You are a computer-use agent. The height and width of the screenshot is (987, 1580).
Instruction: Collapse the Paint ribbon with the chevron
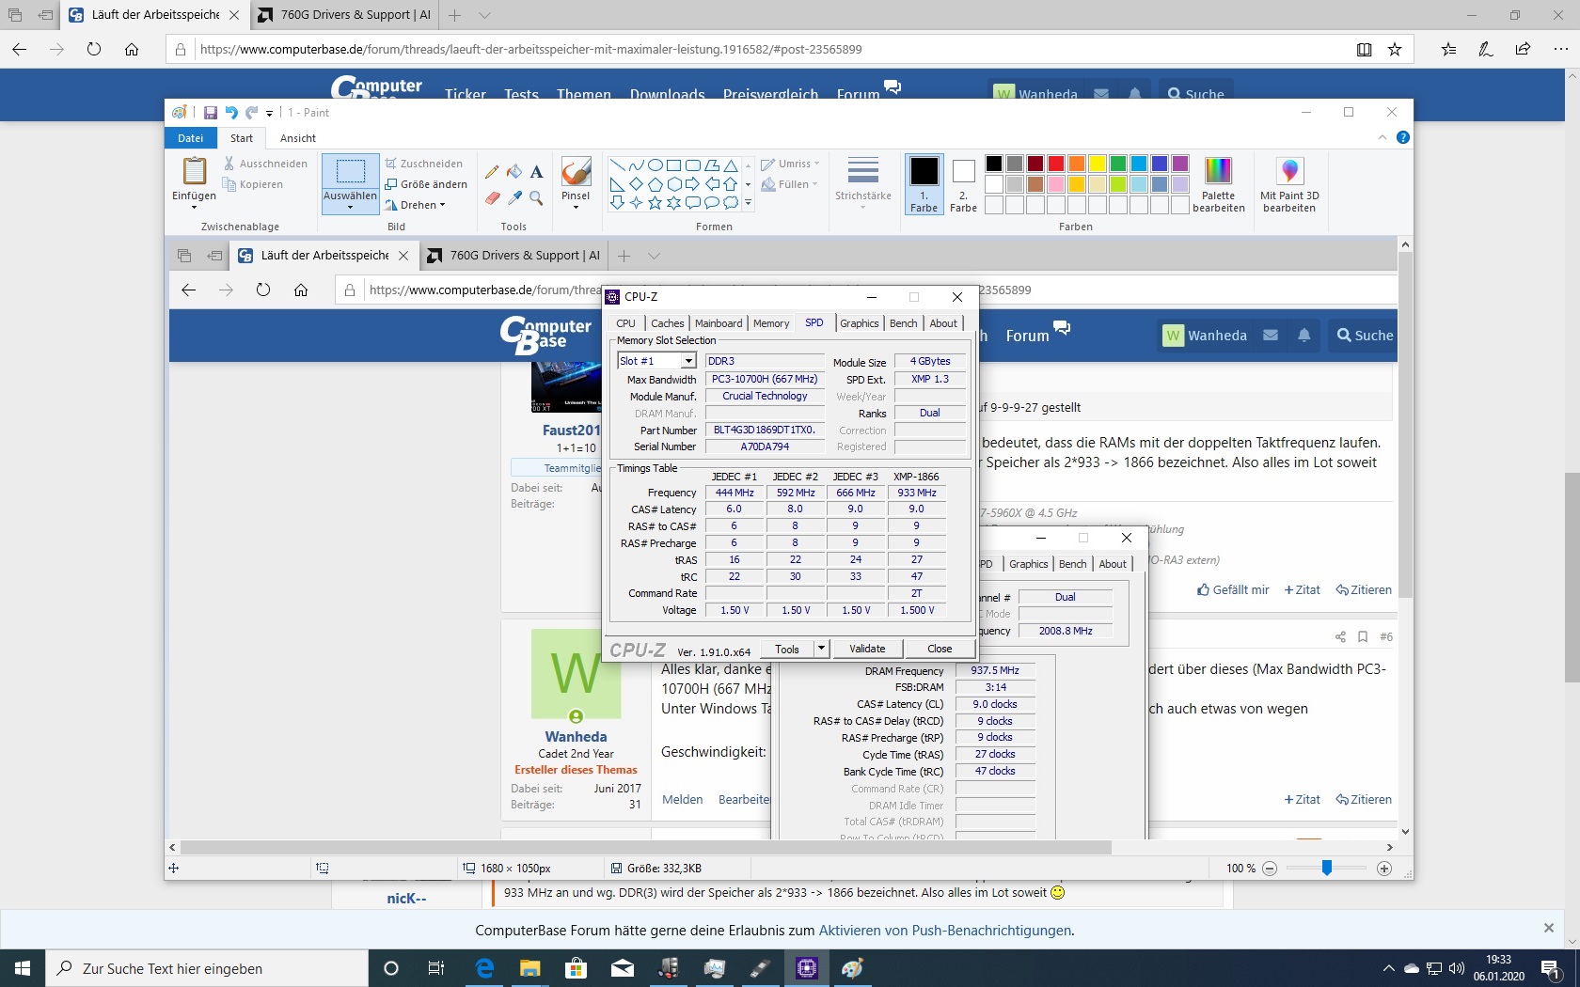[x=1382, y=137]
